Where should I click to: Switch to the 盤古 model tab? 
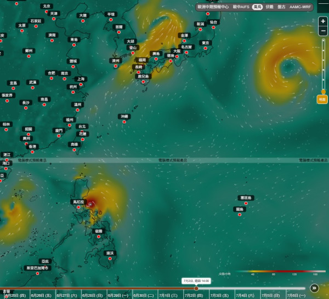[281, 7]
